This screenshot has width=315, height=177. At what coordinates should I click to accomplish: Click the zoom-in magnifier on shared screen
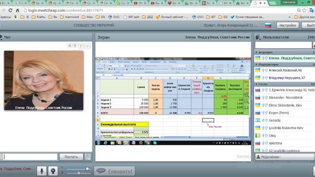[x=246, y=95]
